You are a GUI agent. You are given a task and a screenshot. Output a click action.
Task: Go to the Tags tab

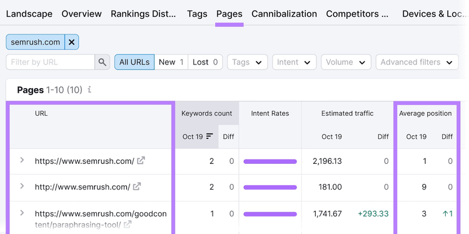click(x=197, y=14)
